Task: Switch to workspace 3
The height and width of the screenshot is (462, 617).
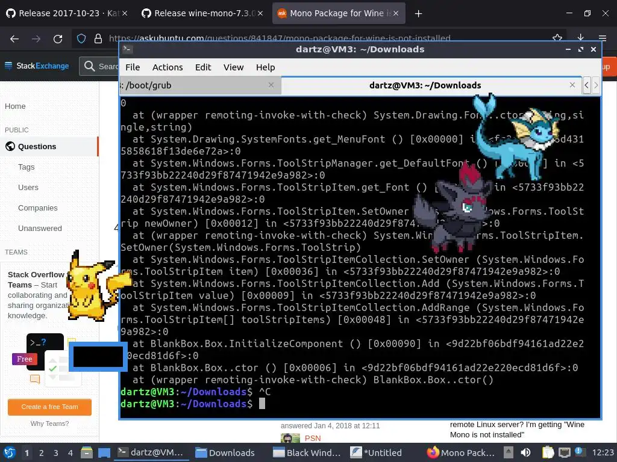Action: pos(56,452)
